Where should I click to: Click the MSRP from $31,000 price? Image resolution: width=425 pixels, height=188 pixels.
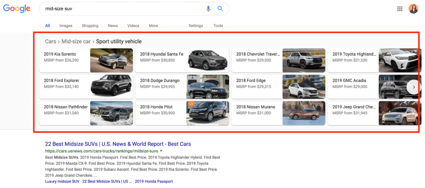(254, 113)
